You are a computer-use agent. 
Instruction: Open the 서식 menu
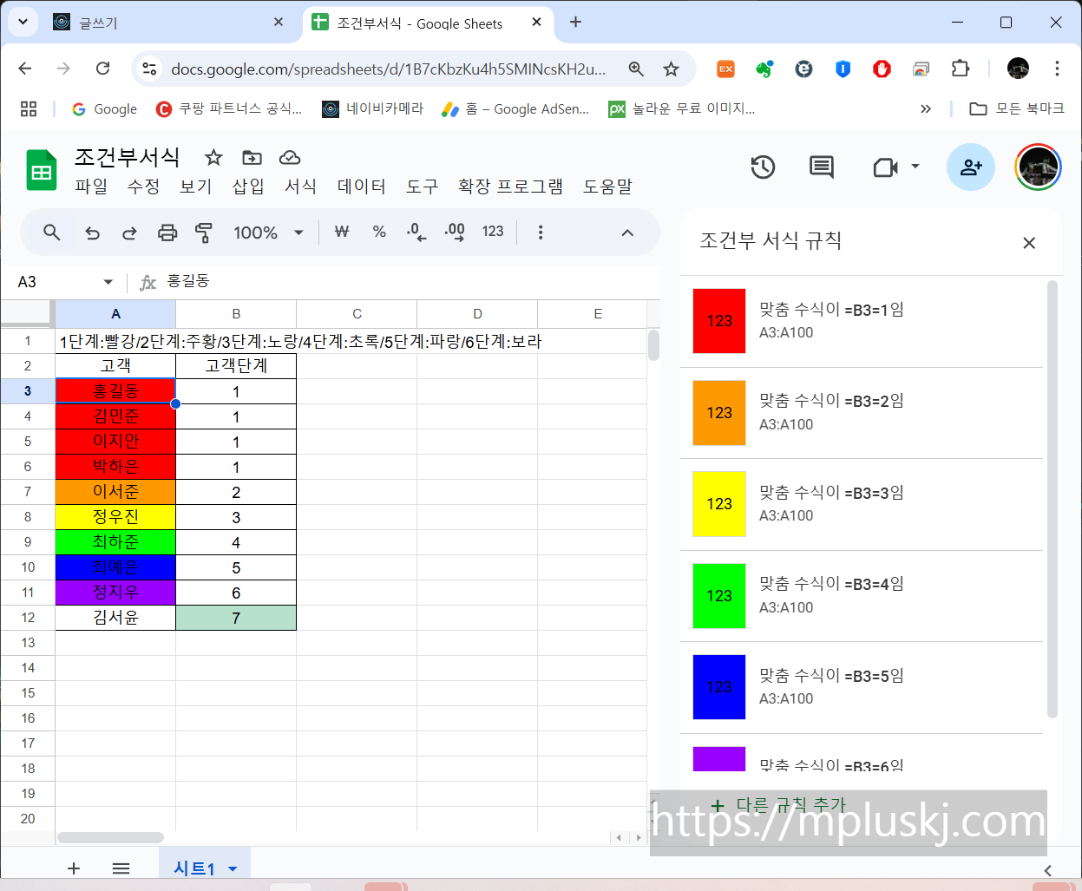(299, 187)
